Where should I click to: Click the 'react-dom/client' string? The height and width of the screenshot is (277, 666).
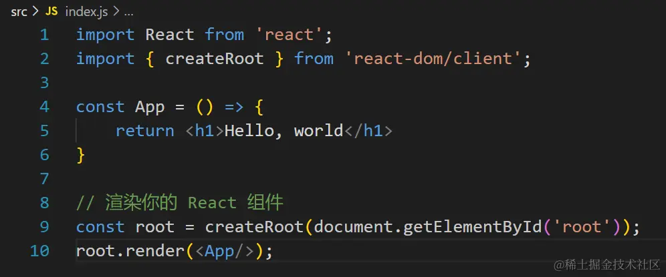433,59
